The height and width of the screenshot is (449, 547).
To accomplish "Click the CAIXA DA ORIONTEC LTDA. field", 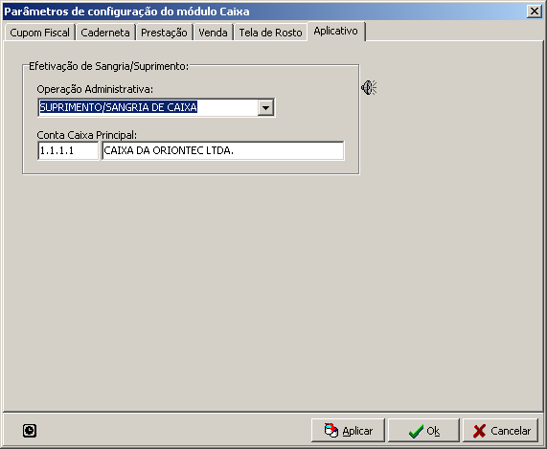I will pyautogui.click(x=223, y=150).
